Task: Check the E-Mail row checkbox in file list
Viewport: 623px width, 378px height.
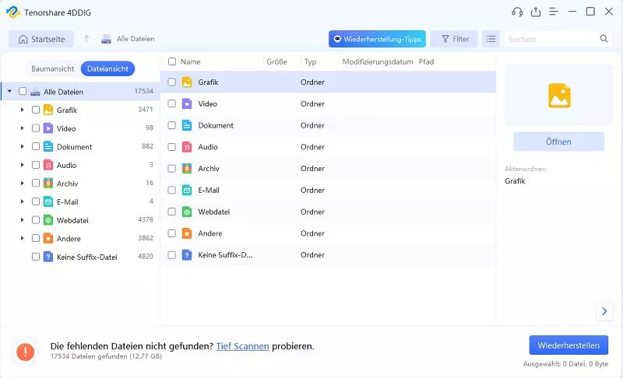Action: 171,190
